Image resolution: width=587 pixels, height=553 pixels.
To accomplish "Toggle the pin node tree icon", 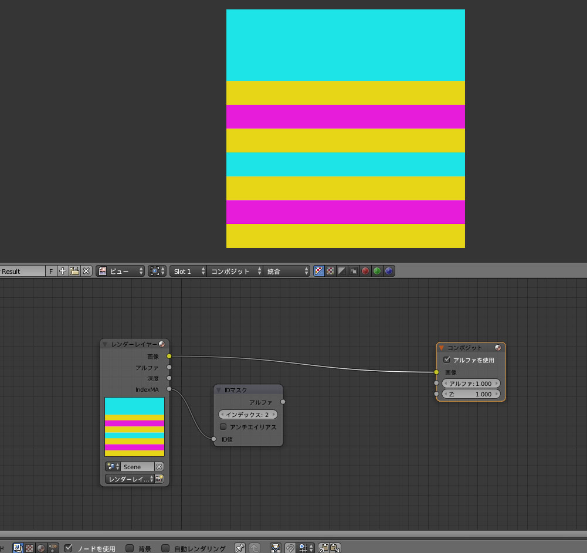I will [x=240, y=548].
